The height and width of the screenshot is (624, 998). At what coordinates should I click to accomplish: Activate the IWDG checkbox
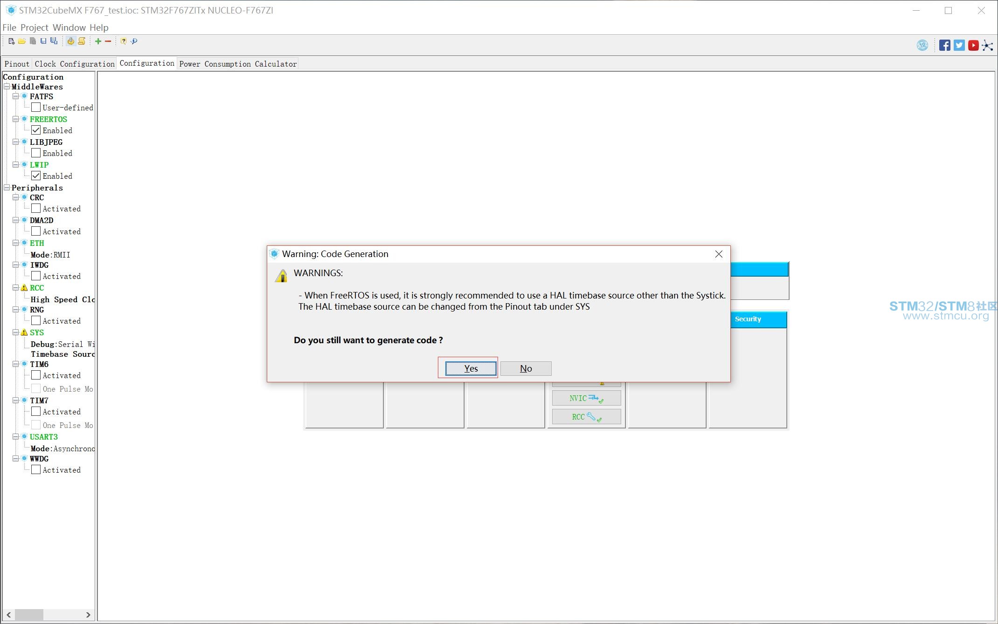(x=36, y=276)
